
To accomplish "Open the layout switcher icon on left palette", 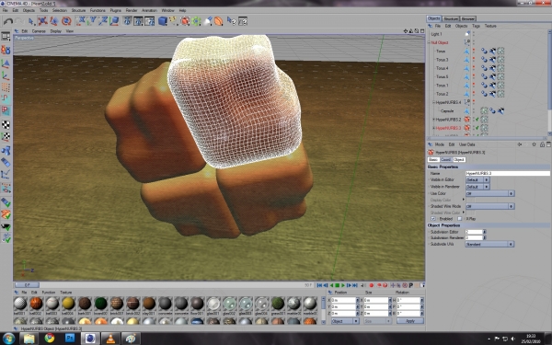I will point(6,36).
